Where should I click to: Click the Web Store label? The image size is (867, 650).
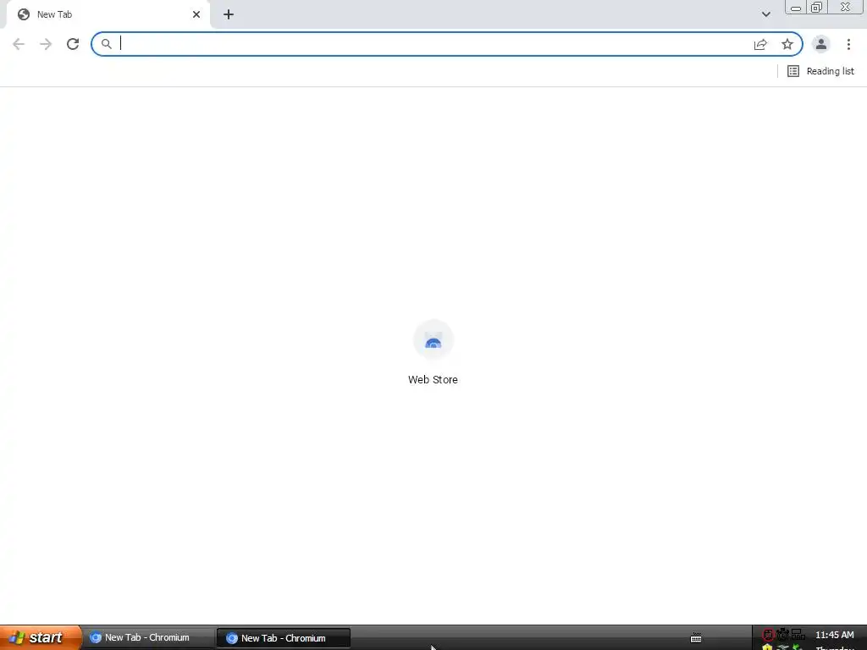pyautogui.click(x=433, y=380)
